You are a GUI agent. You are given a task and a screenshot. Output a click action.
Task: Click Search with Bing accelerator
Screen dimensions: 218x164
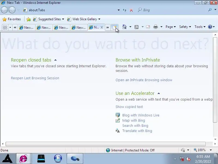coord(135,126)
